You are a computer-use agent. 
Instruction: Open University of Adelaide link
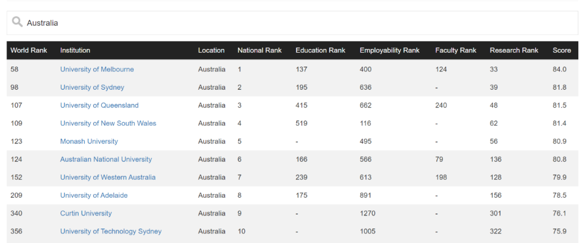pos(94,195)
